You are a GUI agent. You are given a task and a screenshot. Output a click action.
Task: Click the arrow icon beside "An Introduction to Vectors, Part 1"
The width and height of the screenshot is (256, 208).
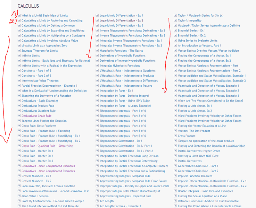point(175,45)
